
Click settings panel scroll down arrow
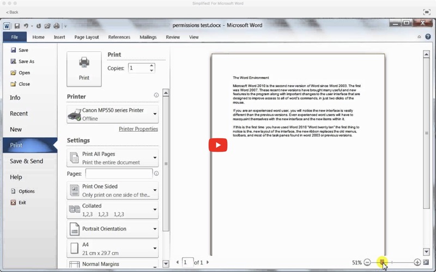(x=166, y=263)
